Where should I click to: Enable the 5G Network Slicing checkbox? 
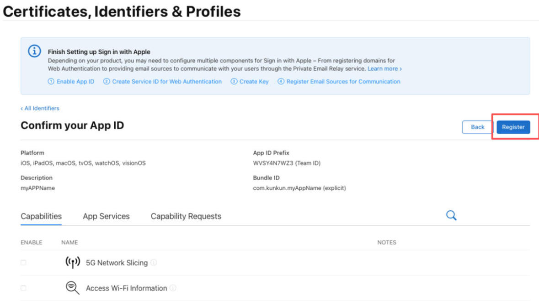(x=23, y=263)
